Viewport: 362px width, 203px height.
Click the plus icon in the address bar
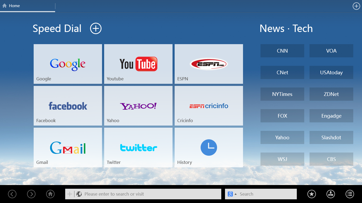[70, 194]
